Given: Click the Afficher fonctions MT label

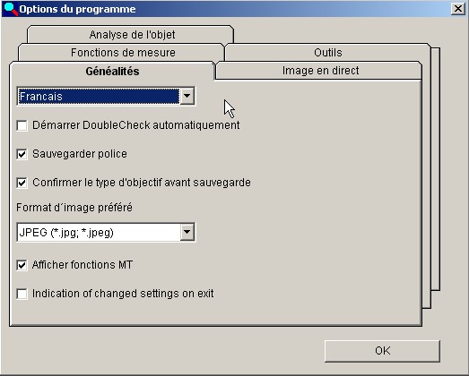Looking at the screenshot, I should click(83, 265).
